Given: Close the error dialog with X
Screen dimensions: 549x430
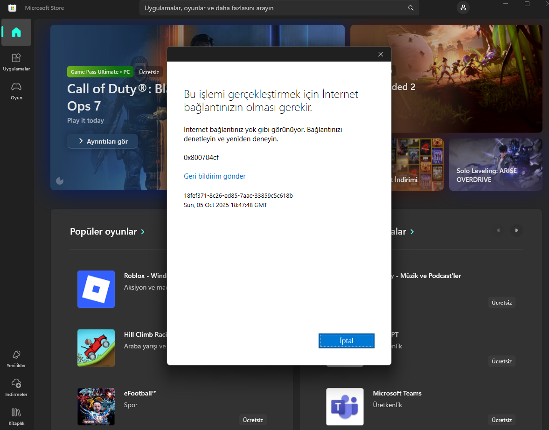Looking at the screenshot, I should pos(381,54).
